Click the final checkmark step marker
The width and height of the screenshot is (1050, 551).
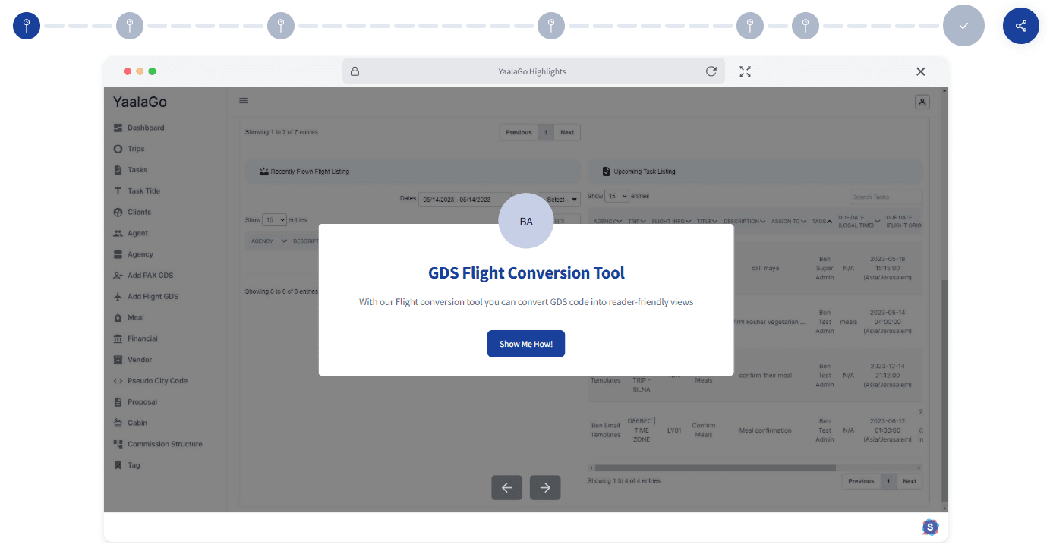pos(963,26)
